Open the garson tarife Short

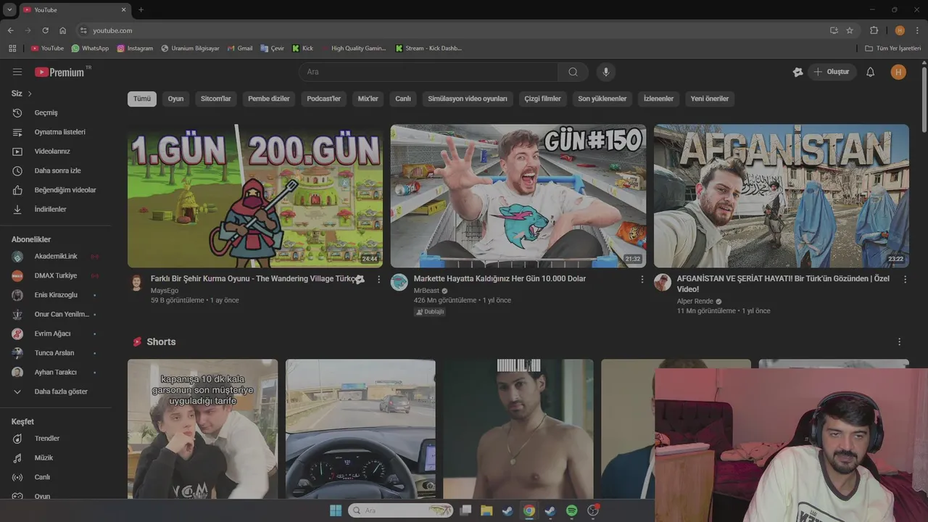tap(202, 428)
